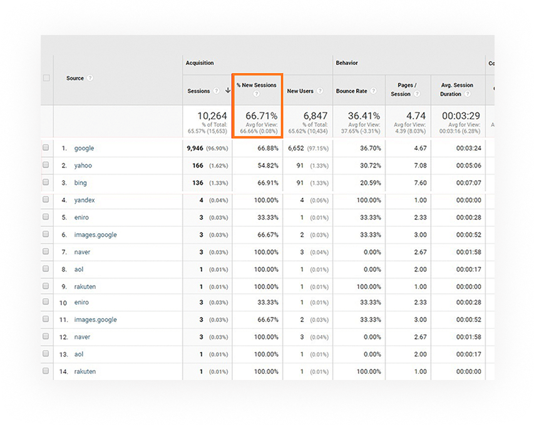
Task: Click the 36.41% bounce rate total
Action: pos(364,116)
